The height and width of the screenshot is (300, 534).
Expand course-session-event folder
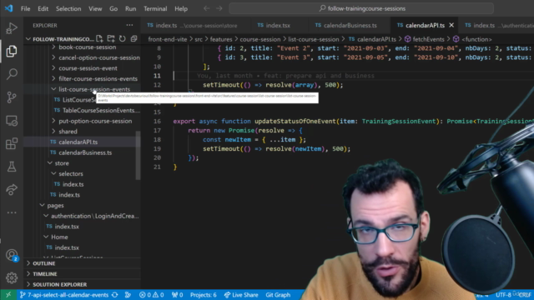[x=83, y=68]
